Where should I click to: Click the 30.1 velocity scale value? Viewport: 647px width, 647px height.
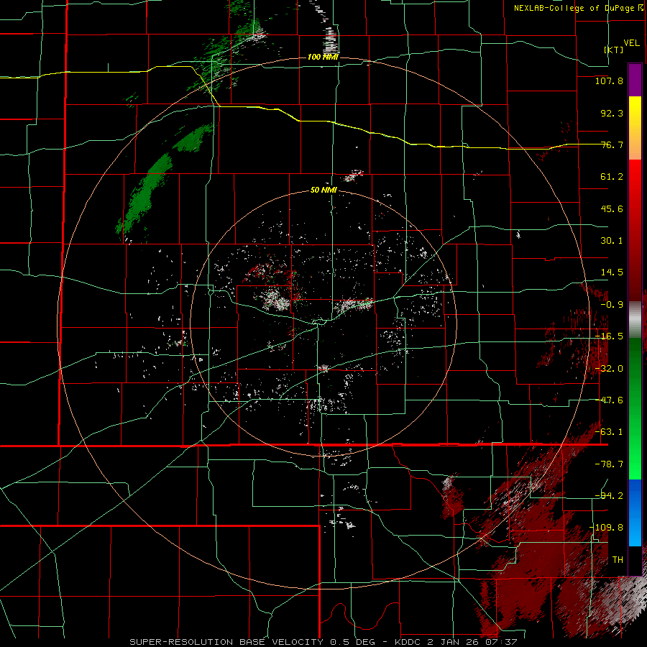click(612, 241)
